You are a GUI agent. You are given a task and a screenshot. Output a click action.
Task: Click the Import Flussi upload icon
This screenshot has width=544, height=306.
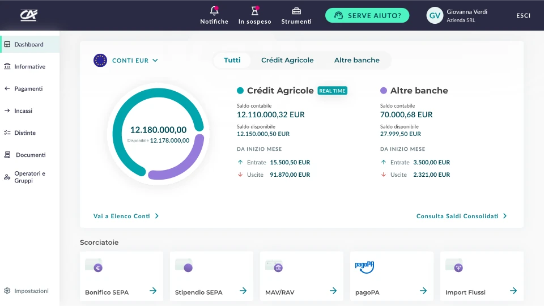coord(454,266)
